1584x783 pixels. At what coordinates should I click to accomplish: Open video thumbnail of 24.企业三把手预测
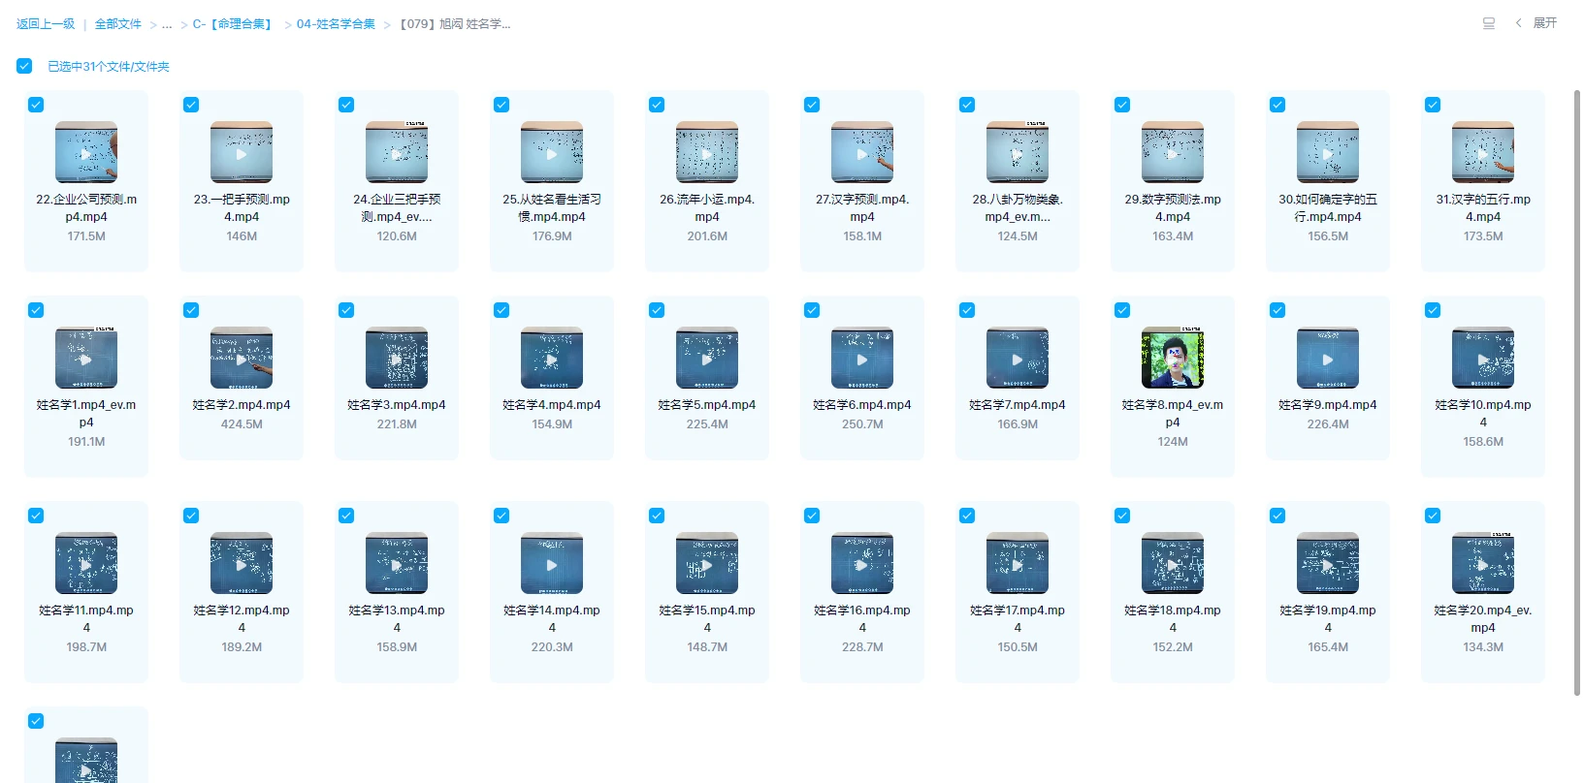click(397, 152)
